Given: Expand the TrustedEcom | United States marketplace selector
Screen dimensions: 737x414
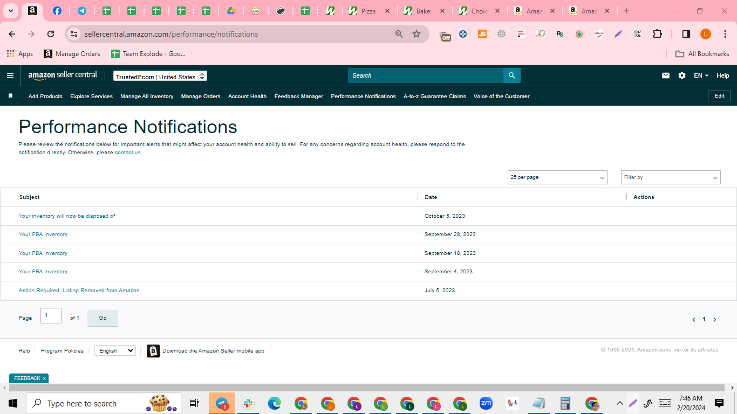Looking at the screenshot, I should [x=160, y=77].
